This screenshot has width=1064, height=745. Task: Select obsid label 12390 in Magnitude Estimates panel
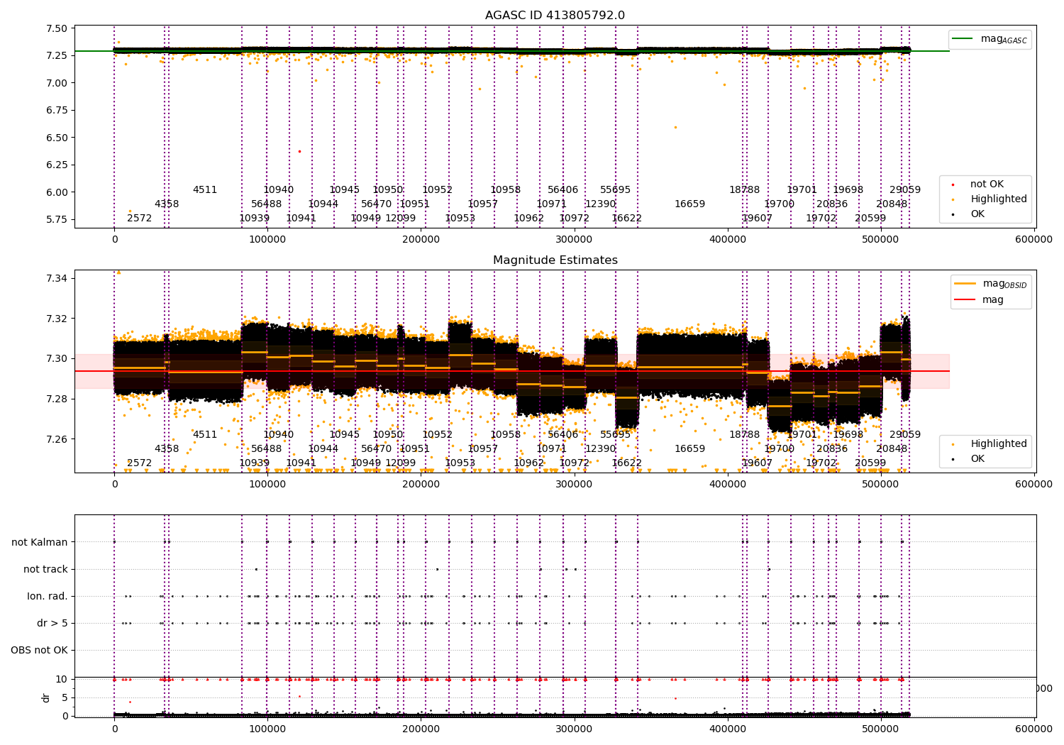pos(600,448)
